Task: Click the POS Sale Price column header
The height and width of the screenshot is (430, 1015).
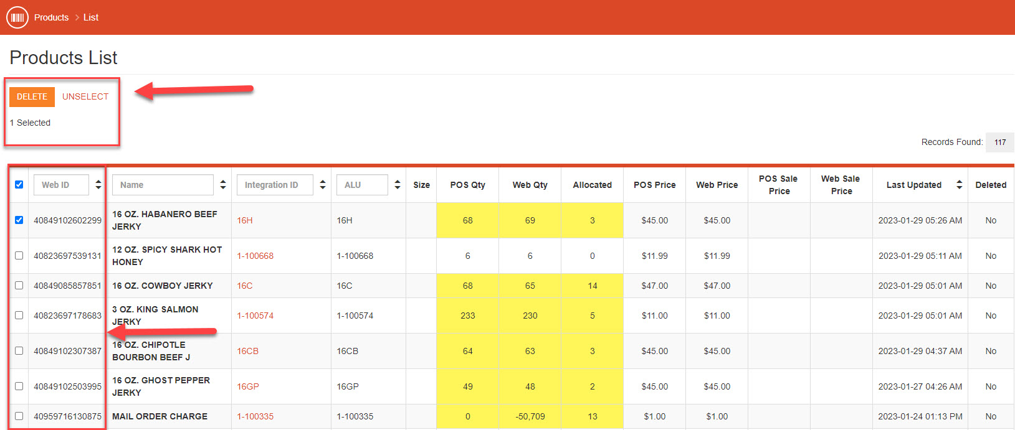Action: (779, 185)
